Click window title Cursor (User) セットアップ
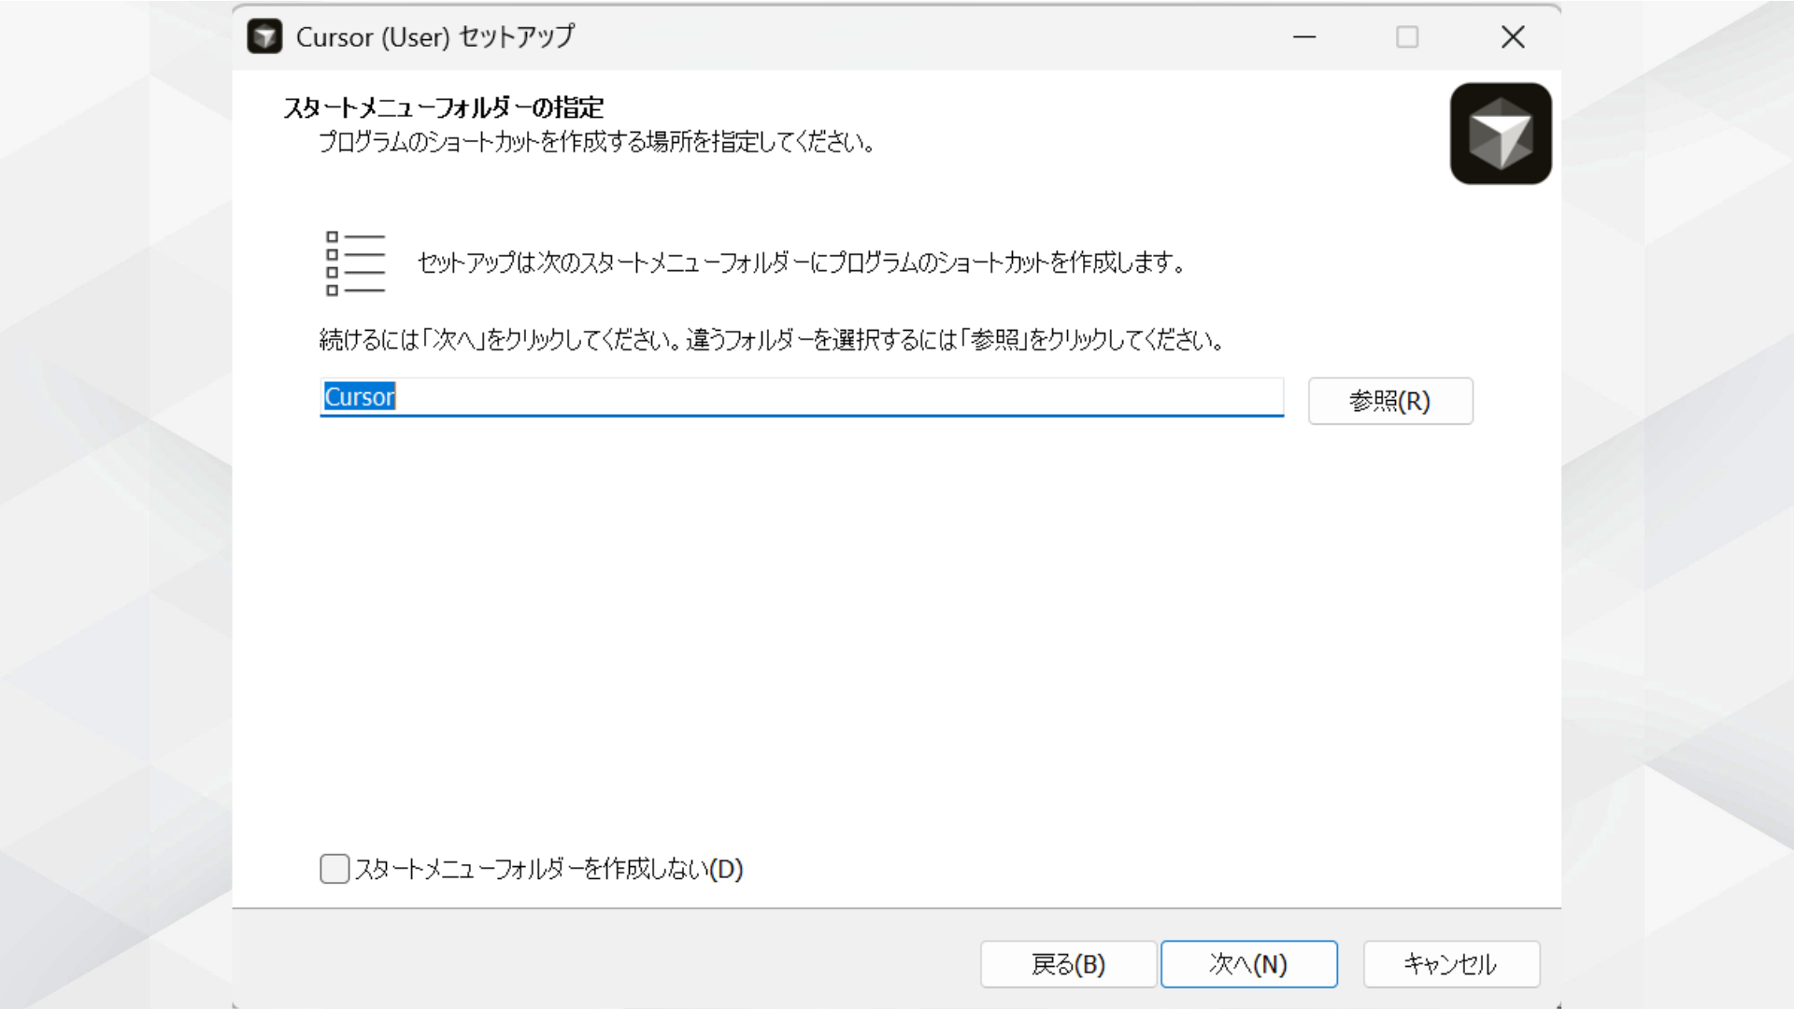The image size is (1794, 1009). point(435,37)
